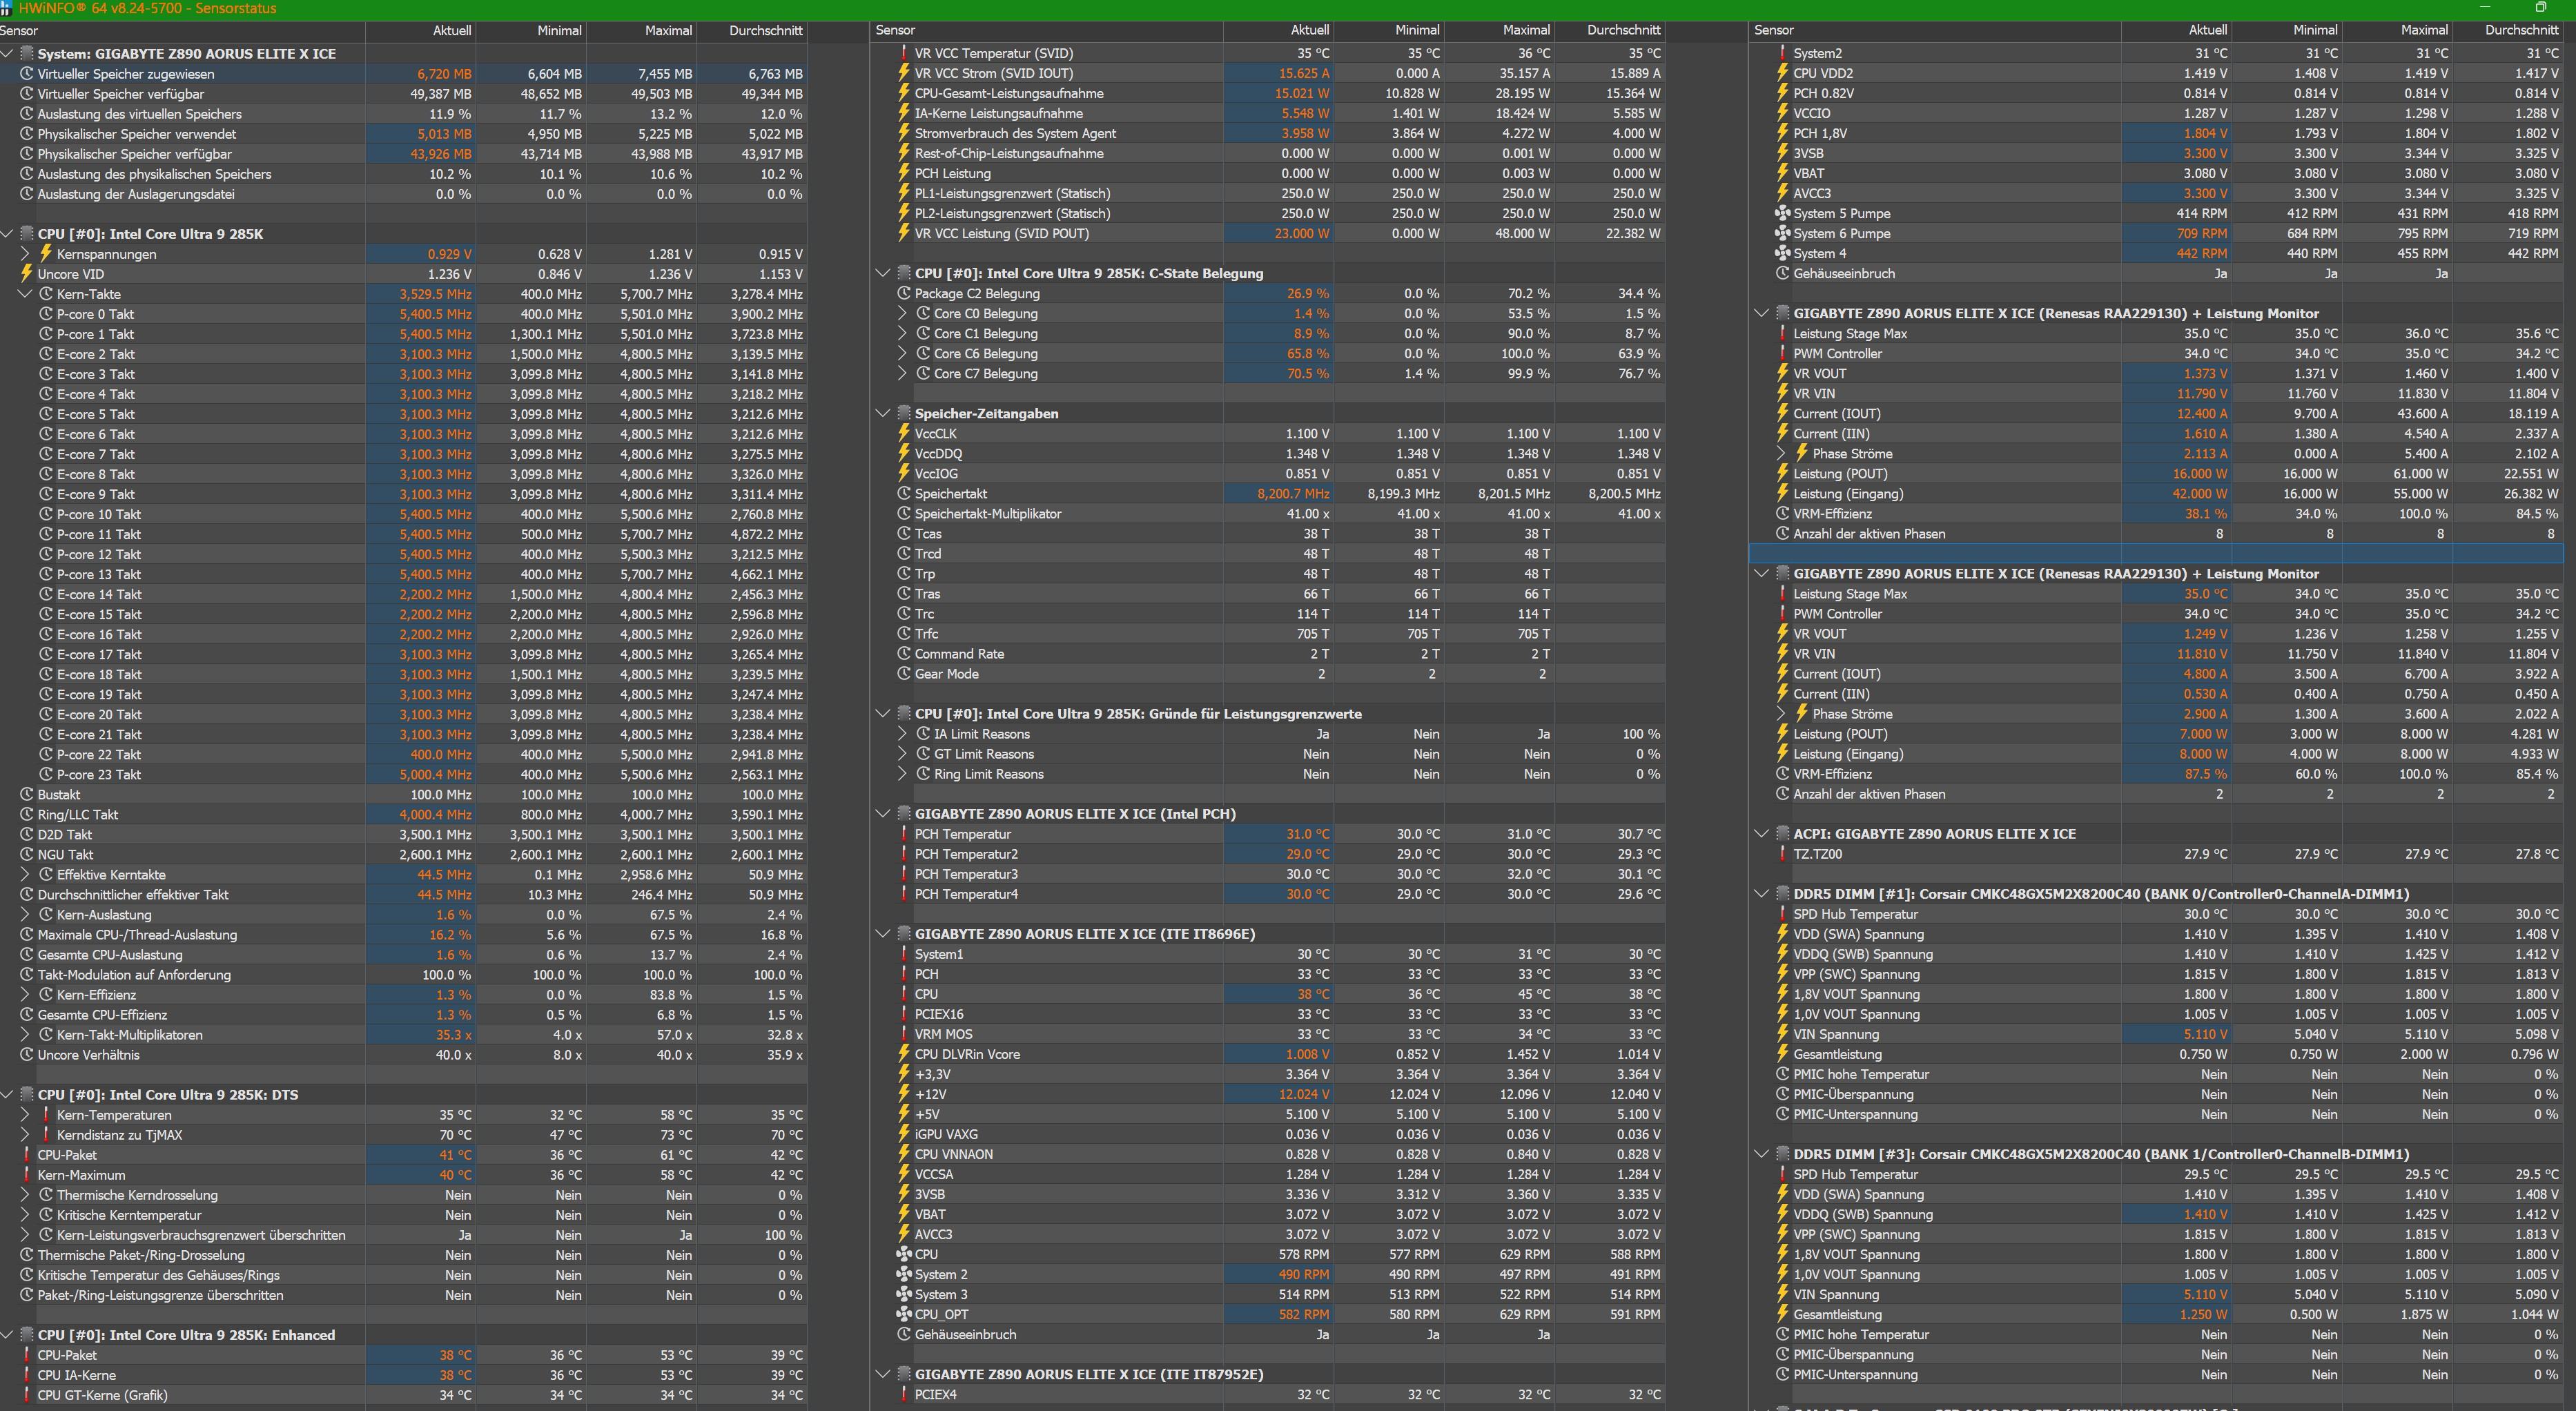The width and height of the screenshot is (2576, 1411).
Task: Select the Command Rate row
Action: (x=1268, y=654)
